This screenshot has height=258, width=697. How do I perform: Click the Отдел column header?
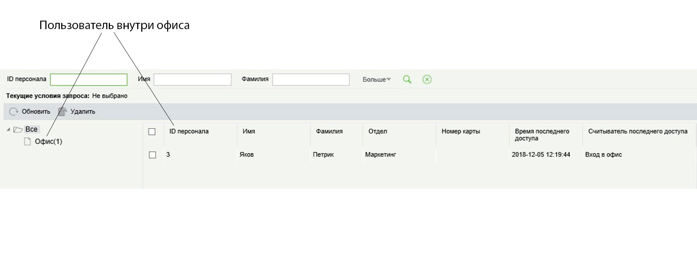point(378,131)
